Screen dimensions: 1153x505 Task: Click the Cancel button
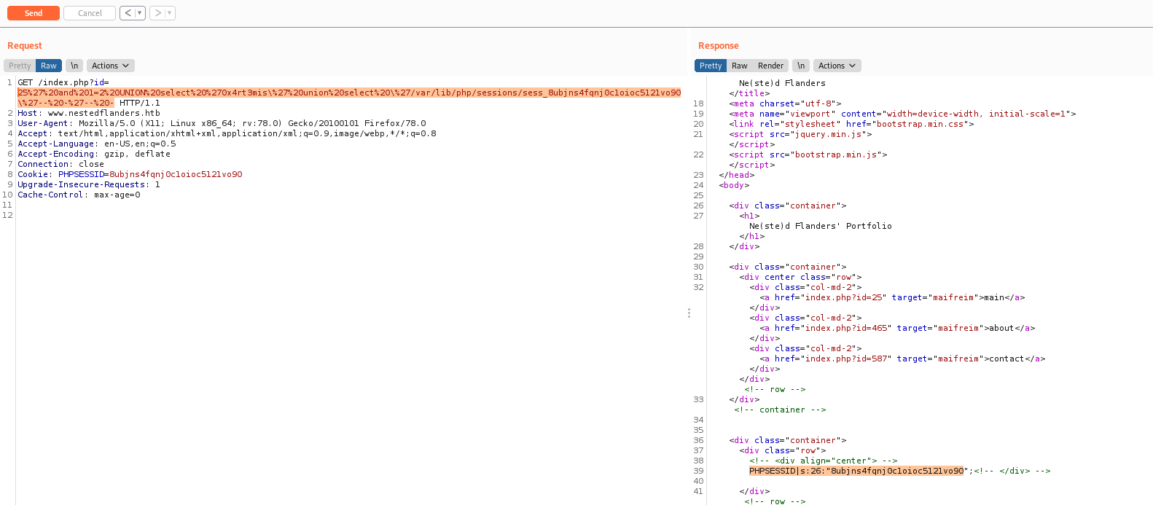pos(90,13)
